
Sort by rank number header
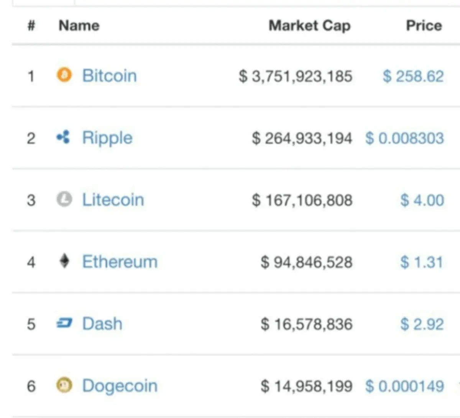[31, 26]
